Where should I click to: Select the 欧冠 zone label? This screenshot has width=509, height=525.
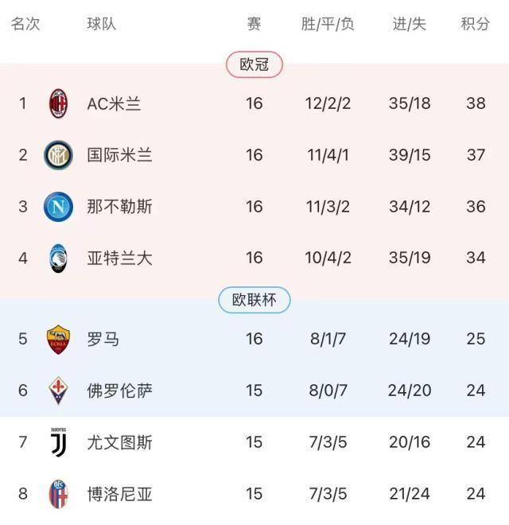click(x=254, y=64)
